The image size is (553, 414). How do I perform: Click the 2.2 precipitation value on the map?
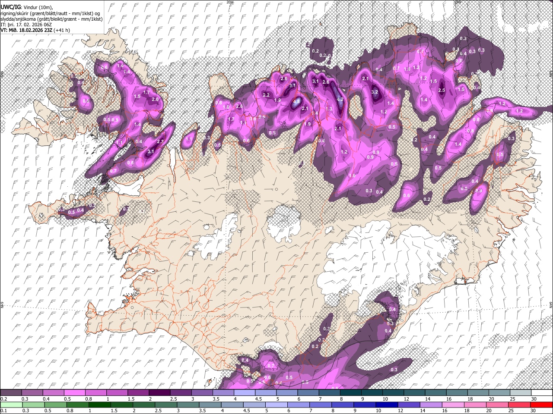(x=266, y=95)
